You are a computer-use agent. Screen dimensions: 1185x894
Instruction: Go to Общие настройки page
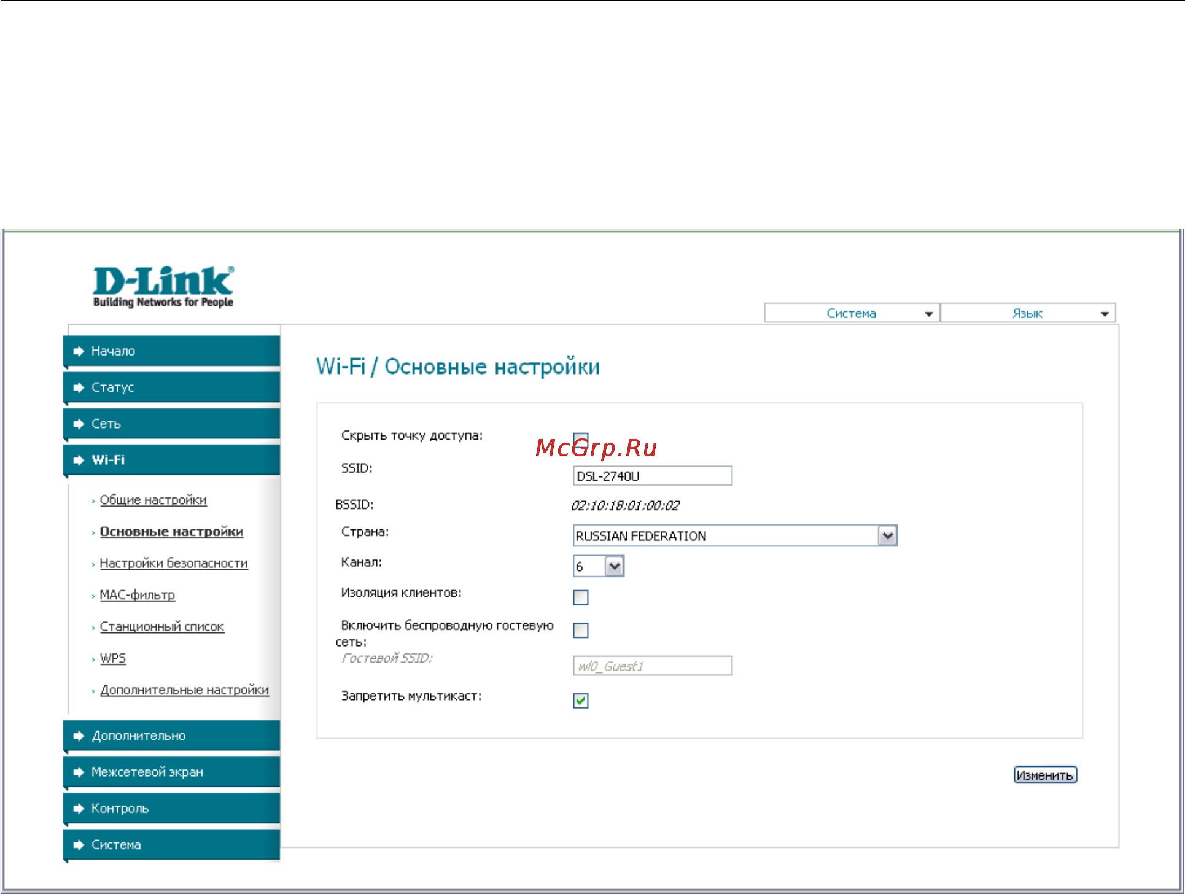point(153,500)
